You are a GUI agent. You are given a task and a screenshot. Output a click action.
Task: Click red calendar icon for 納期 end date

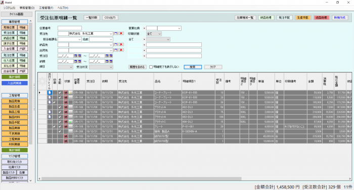click(x=111, y=61)
